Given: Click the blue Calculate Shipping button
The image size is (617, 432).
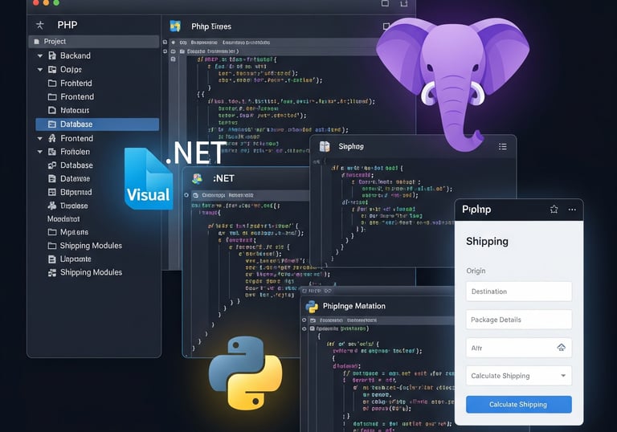Looking at the screenshot, I should pyautogui.click(x=519, y=405).
